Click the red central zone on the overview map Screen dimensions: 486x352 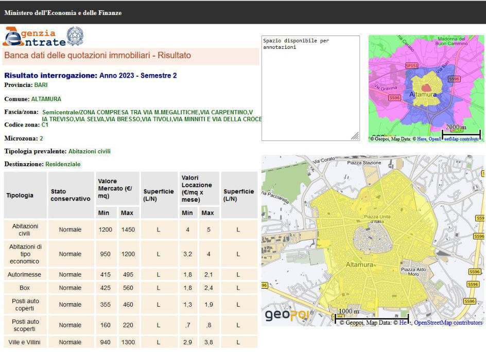[x=427, y=87]
